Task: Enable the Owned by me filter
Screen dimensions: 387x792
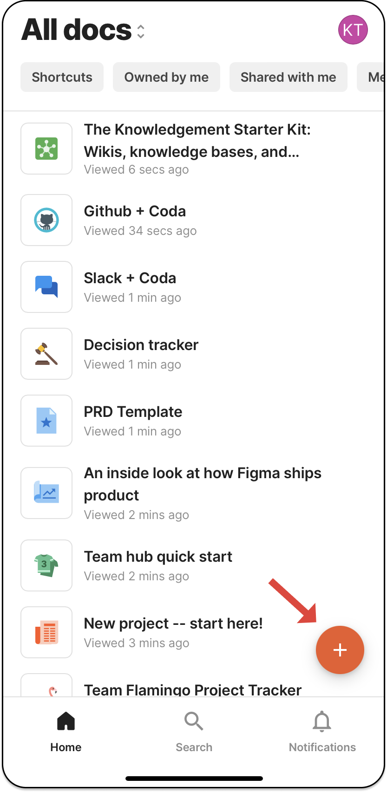Action: [x=166, y=77]
